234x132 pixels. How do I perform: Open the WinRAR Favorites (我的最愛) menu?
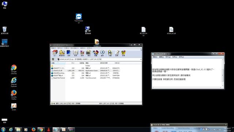[75, 48]
